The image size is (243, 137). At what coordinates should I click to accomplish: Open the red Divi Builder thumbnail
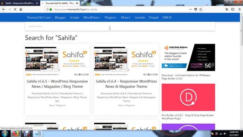click(x=188, y=97)
